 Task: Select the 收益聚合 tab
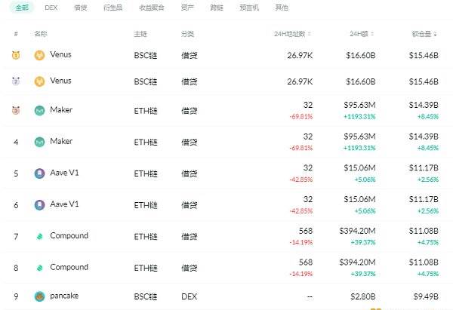[x=152, y=8]
